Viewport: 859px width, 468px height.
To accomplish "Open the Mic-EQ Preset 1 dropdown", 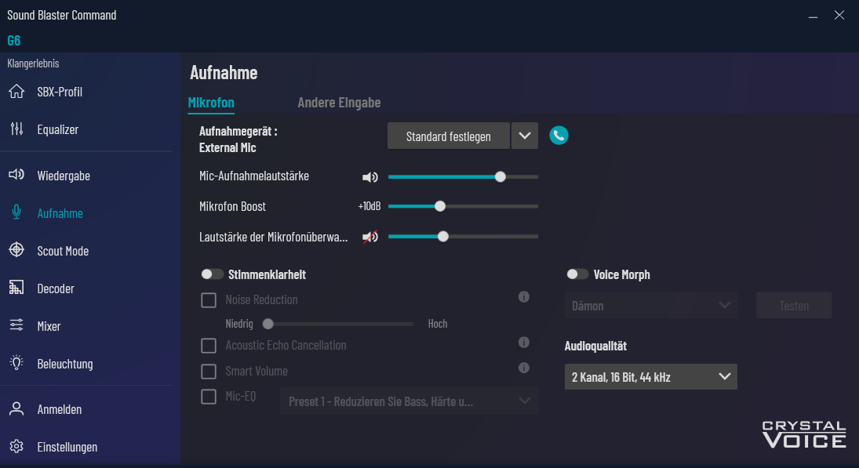I will pos(409,401).
